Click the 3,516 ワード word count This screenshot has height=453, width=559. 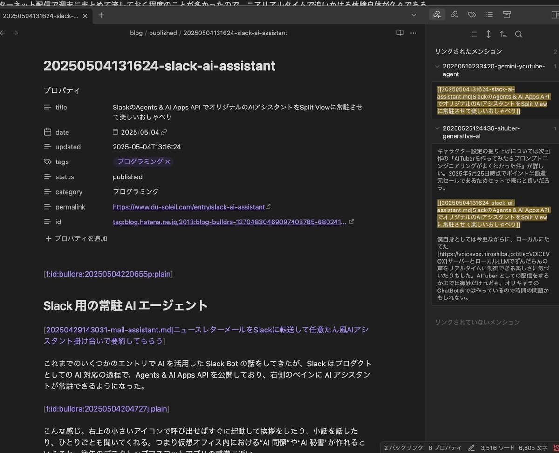(x=498, y=448)
